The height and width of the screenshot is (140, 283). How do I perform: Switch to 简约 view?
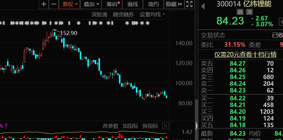[x=153, y=4]
